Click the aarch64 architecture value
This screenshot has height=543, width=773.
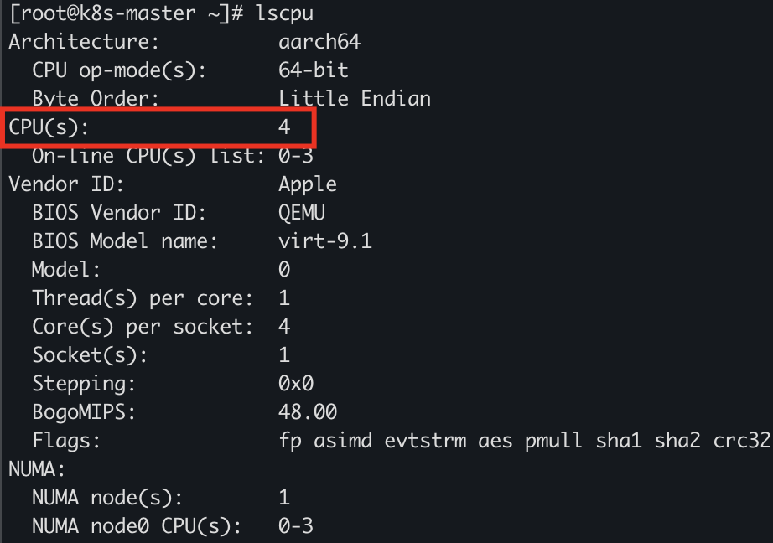click(319, 42)
